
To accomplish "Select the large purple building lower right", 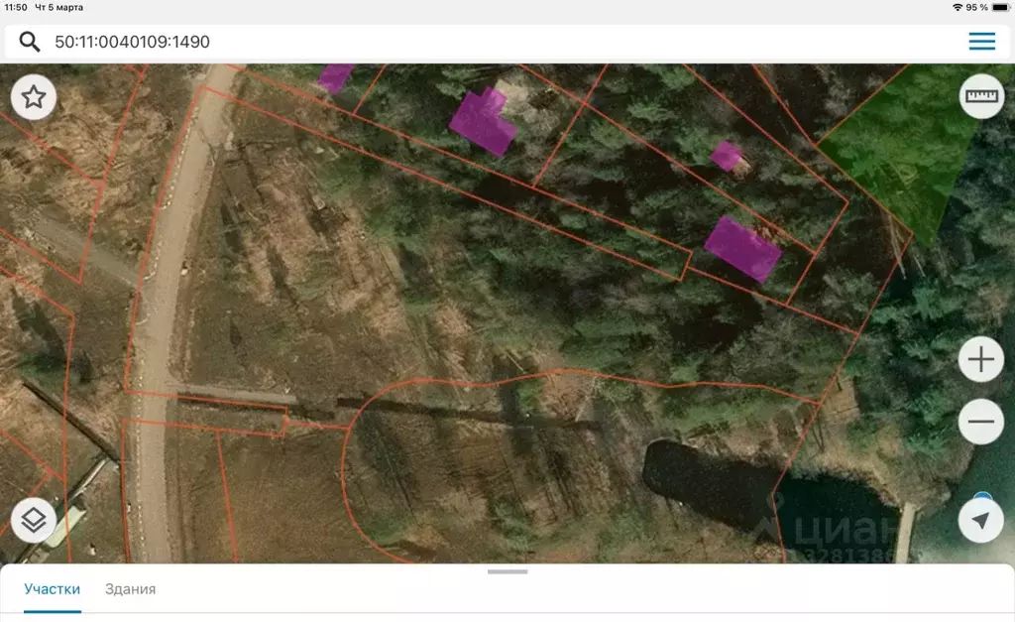I will pos(743,249).
